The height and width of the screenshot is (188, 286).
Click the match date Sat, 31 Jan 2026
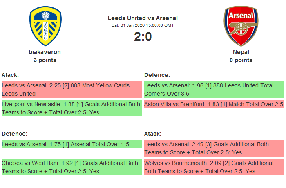pos(143,25)
